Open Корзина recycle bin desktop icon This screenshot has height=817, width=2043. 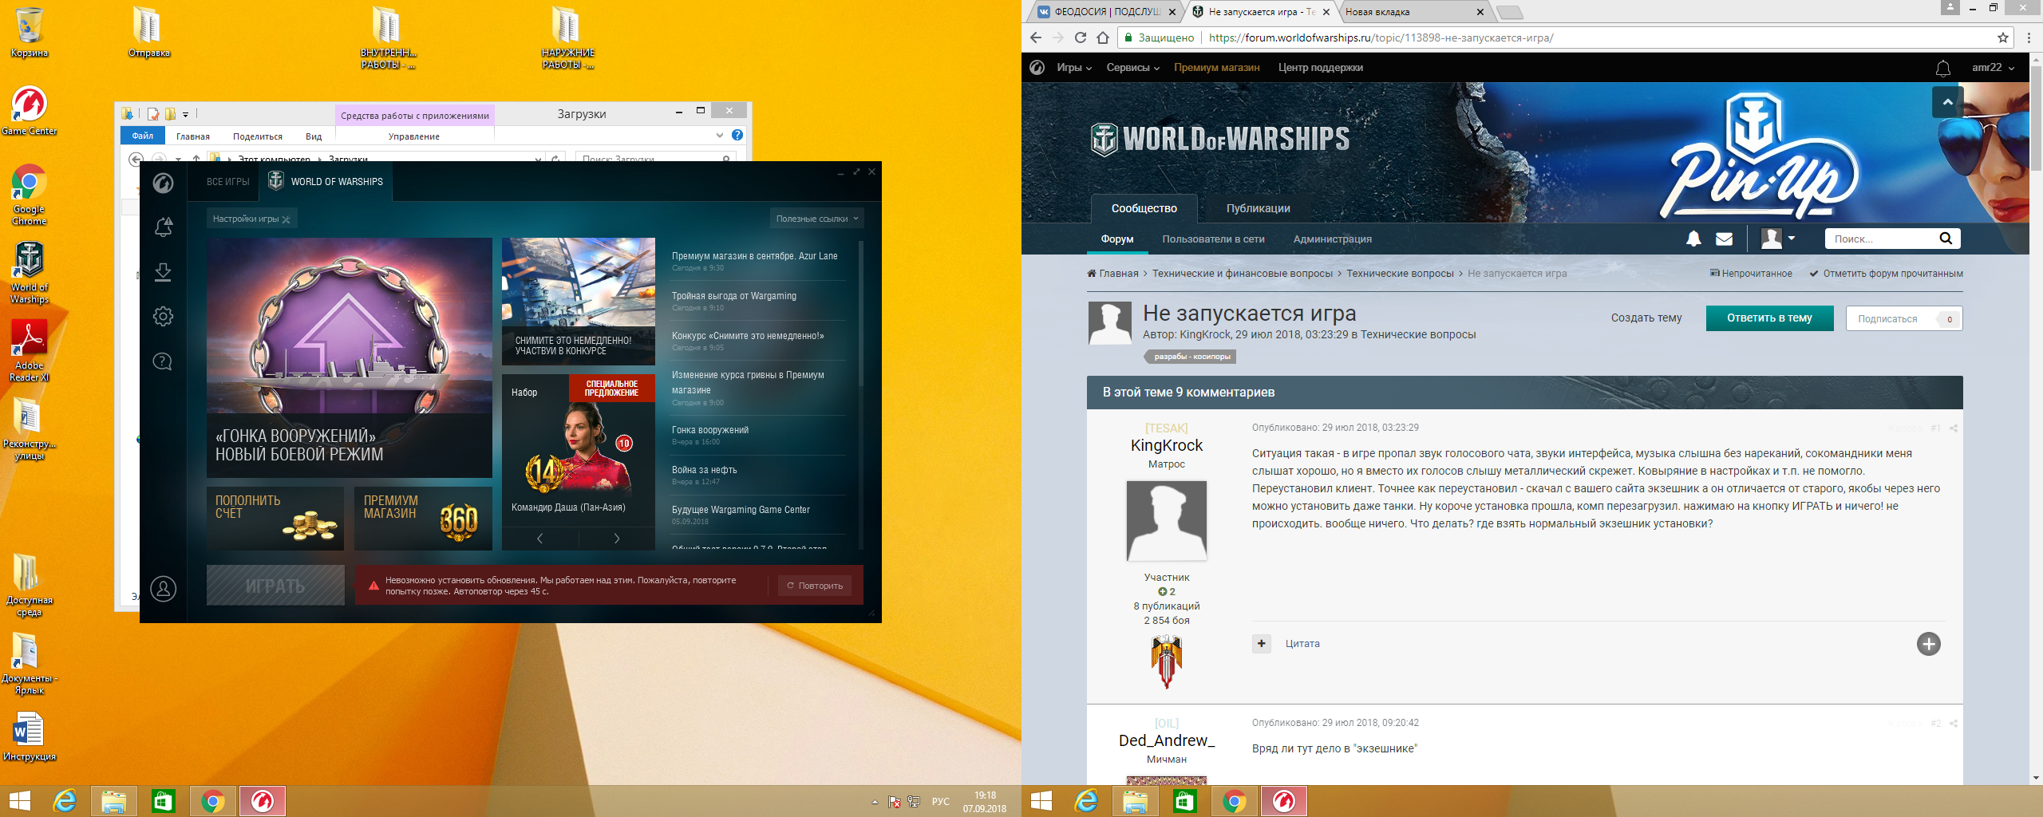pos(30,34)
